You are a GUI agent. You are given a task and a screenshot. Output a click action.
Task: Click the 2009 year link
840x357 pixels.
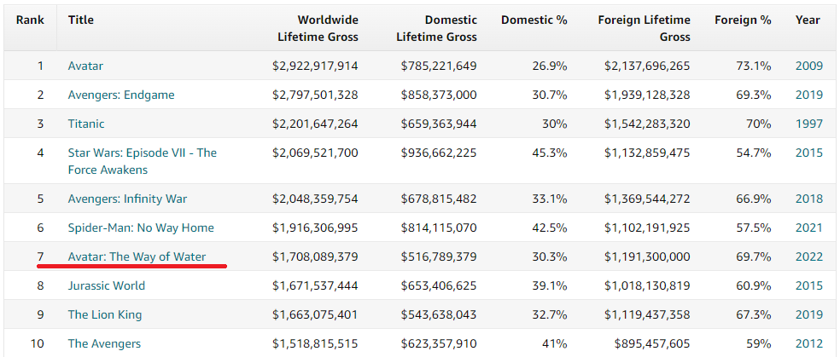click(808, 66)
